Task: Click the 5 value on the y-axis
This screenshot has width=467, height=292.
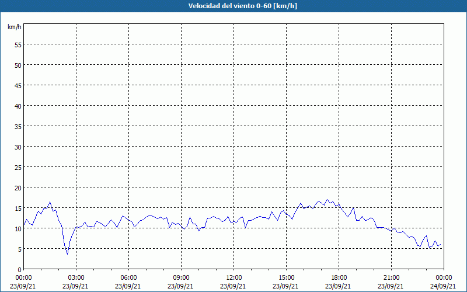Action: coord(20,249)
